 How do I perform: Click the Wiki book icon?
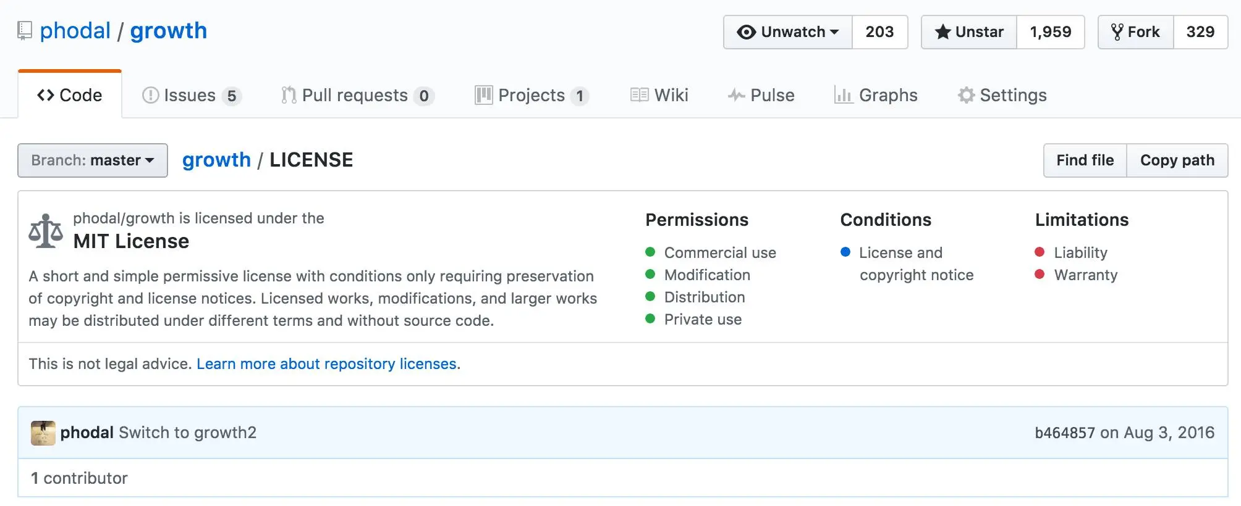click(639, 95)
